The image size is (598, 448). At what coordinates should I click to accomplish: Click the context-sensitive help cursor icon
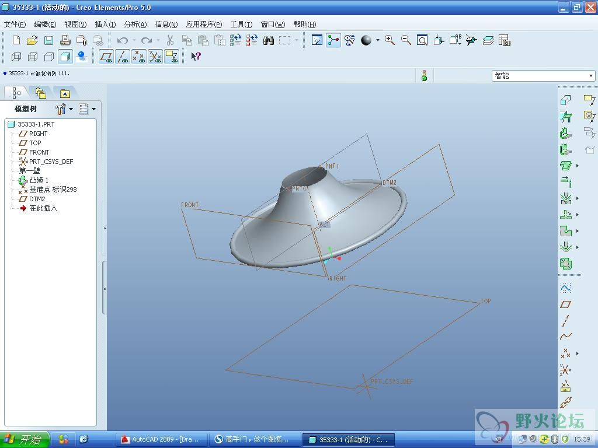[196, 57]
